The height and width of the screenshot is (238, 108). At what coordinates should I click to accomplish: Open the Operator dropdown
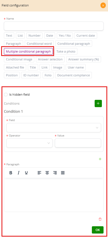coord(30,143)
